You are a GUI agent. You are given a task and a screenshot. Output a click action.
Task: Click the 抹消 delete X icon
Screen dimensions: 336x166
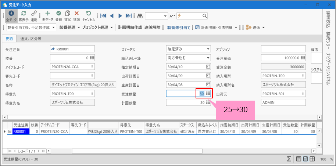pyautogui.click(x=76, y=13)
